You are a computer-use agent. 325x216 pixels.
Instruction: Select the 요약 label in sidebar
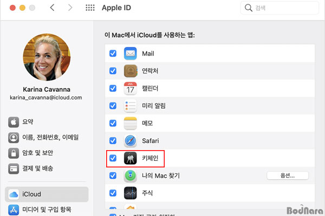tap(28, 122)
